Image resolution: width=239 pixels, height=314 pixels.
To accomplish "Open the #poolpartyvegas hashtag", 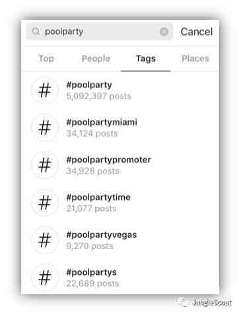I will (x=120, y=240).
